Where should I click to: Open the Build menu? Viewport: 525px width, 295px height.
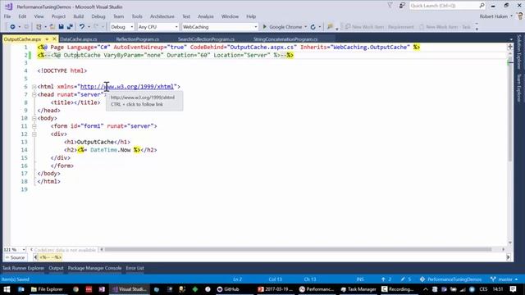point(79,16)
